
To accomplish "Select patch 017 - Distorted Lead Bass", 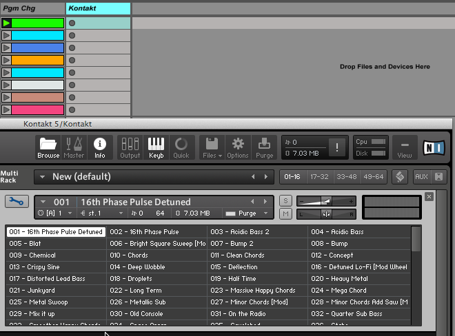I will 56,279.
